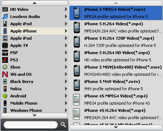Click 'HD video profile optimized for iPhone 5'

pyautogui.click(x=118, y=60)
